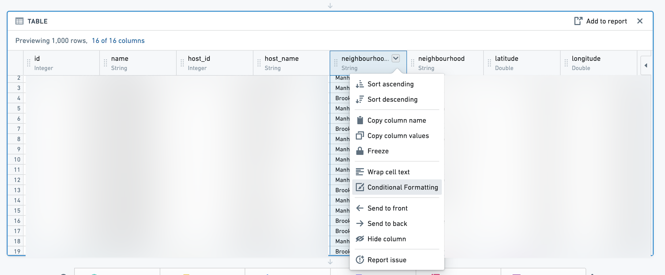The height and width of the screenshot is (275, 665).
Task: Click the host_name column header
Action: pyautogui.click(x=291, y=63)
